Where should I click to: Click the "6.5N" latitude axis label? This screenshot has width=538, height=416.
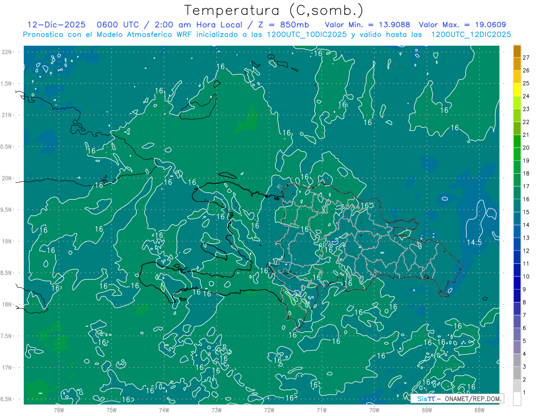pyautogui.click(x=7, y=399)
